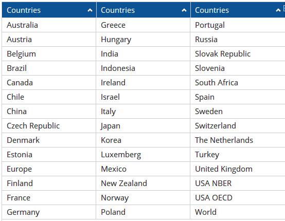Open the Greece entry

point(113,25)
